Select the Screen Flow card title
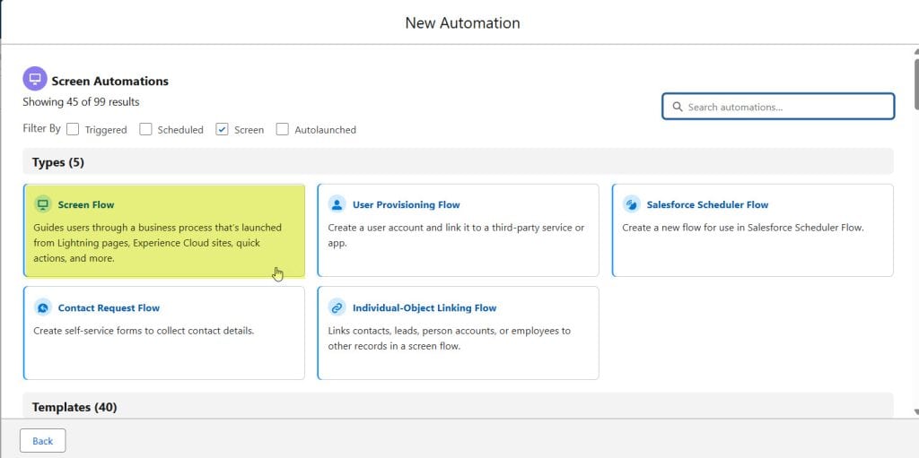The width and height of the screenshot is (919, 458). (86, 205)
